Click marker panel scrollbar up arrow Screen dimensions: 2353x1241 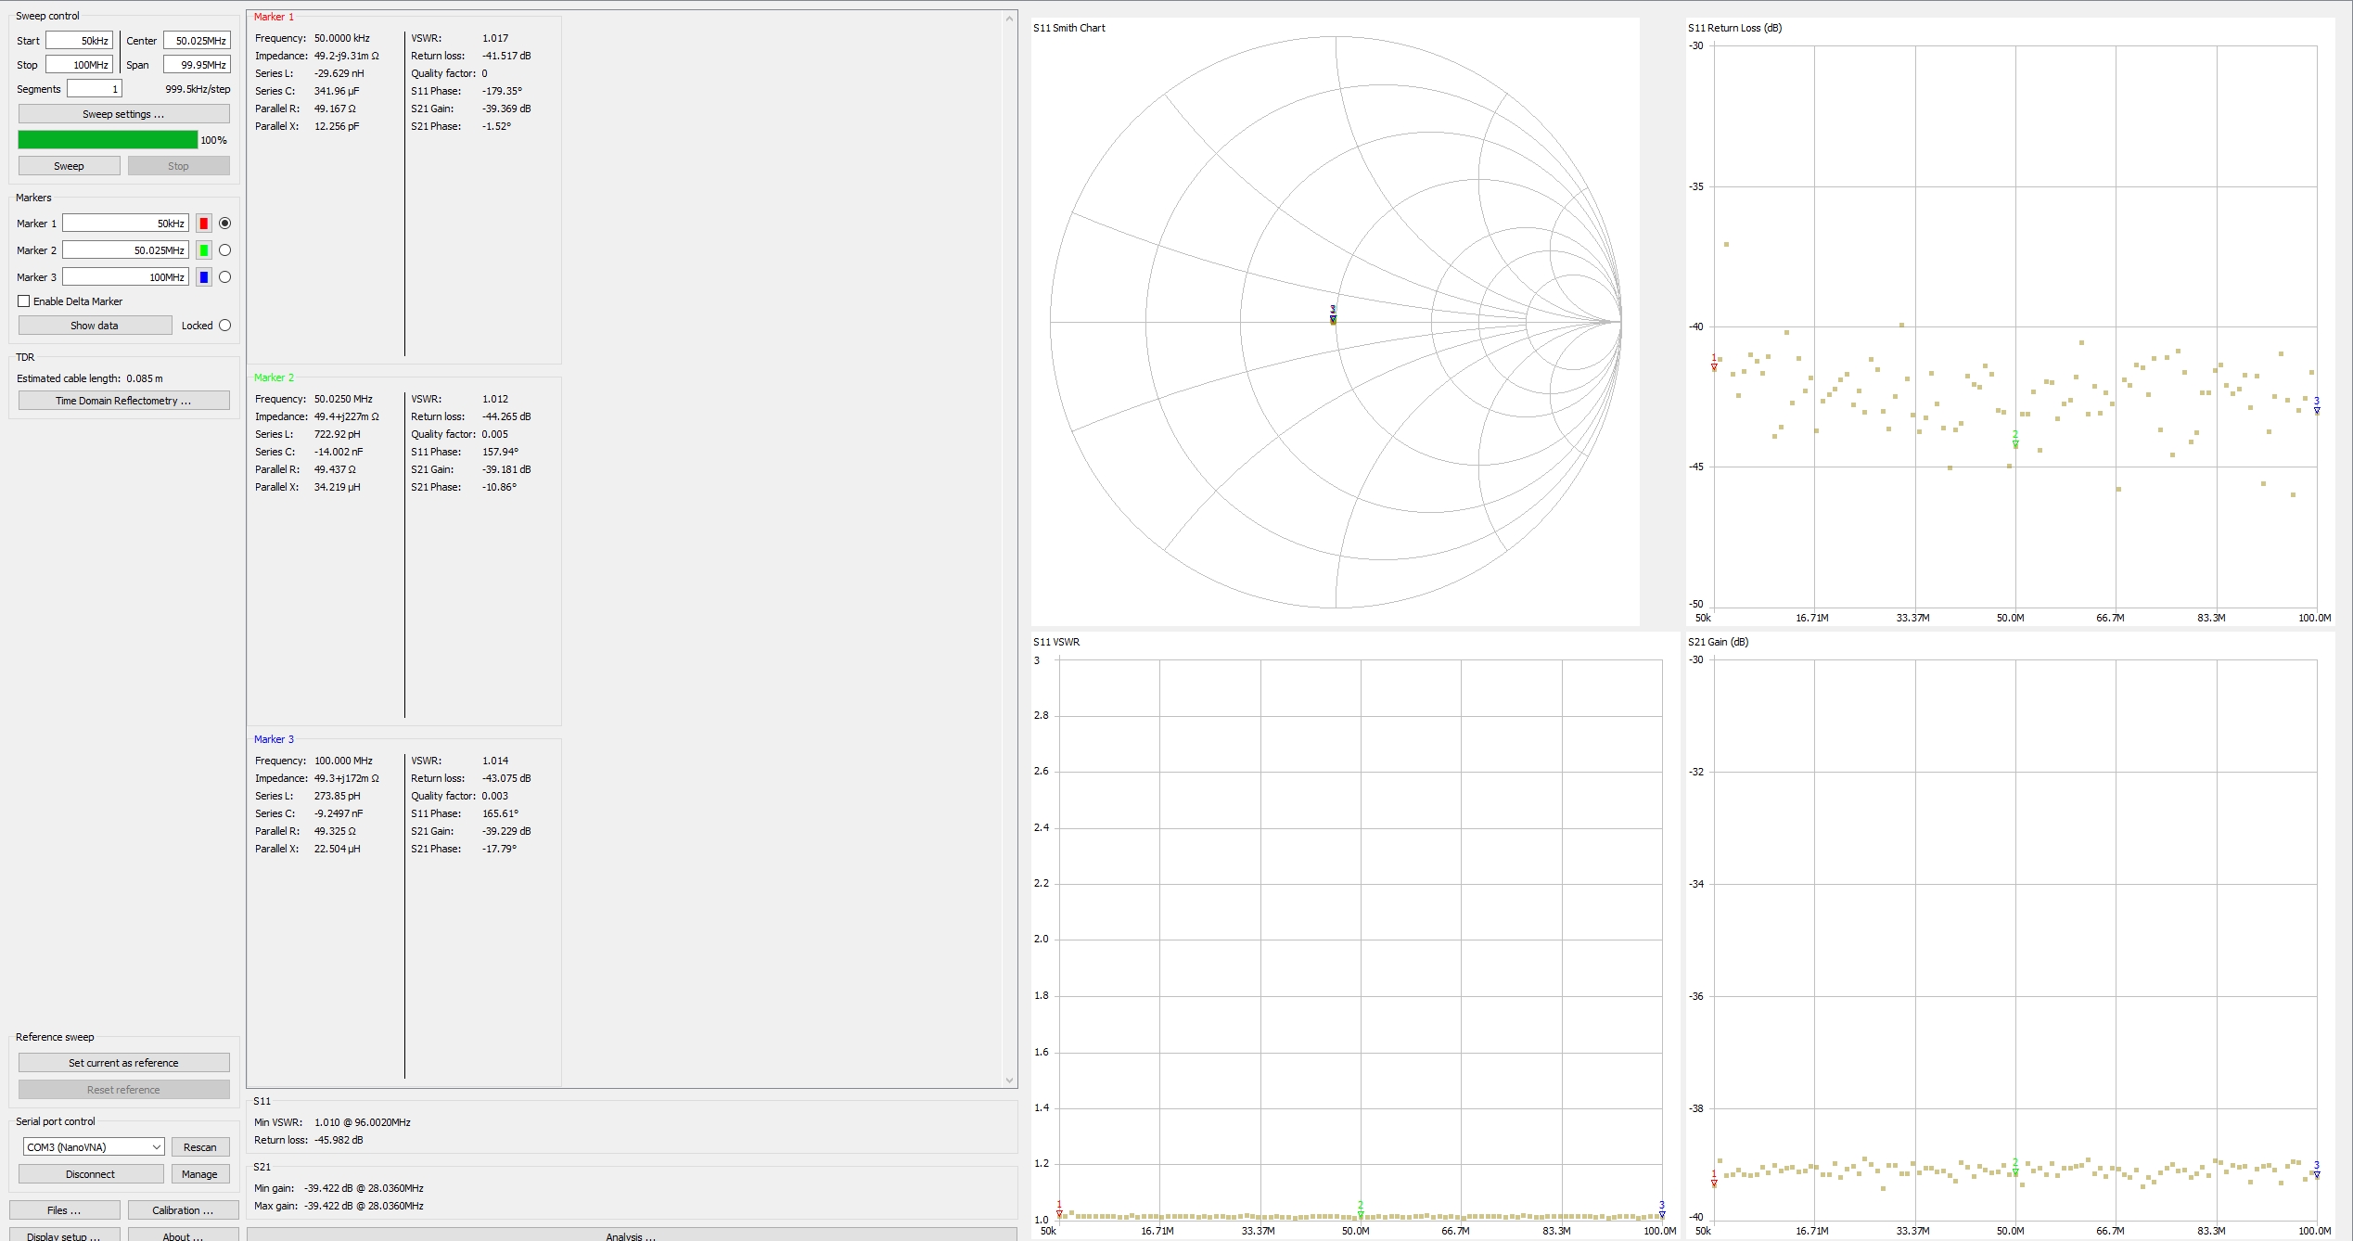1009,19
